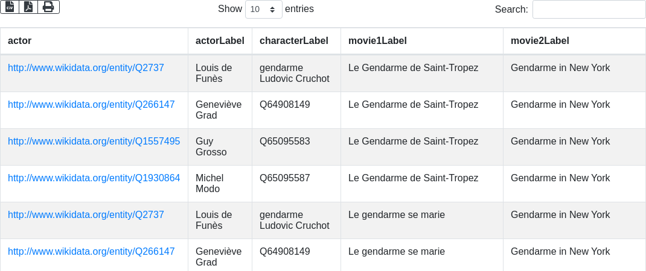This screenshot has height=271, width=646.
Task: Sort by actorLabel column header
Action: coord(220,41)
